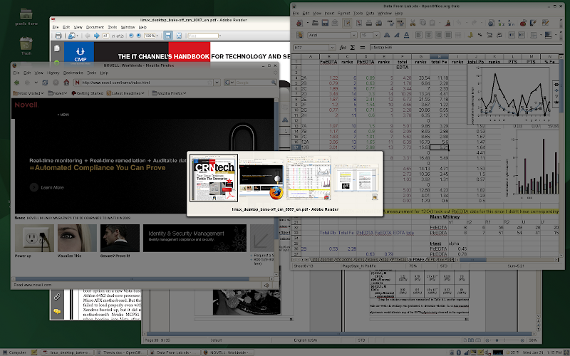Click Chart icon in Calc toolbar

(x=523, y=23)
